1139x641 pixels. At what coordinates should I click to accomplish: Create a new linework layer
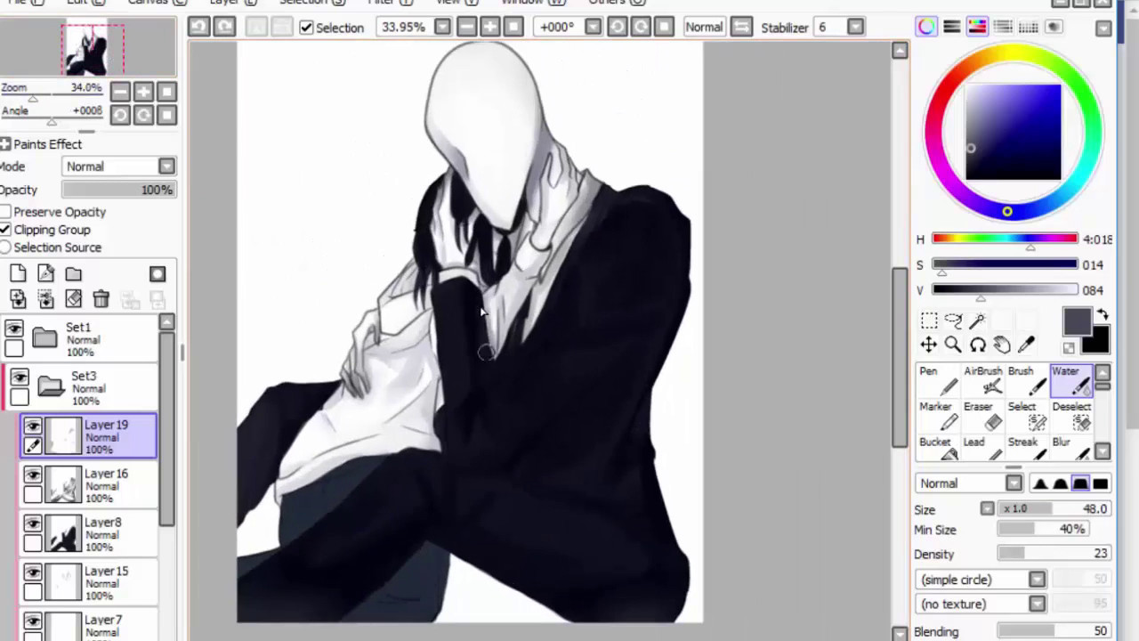tap(46, 274)
